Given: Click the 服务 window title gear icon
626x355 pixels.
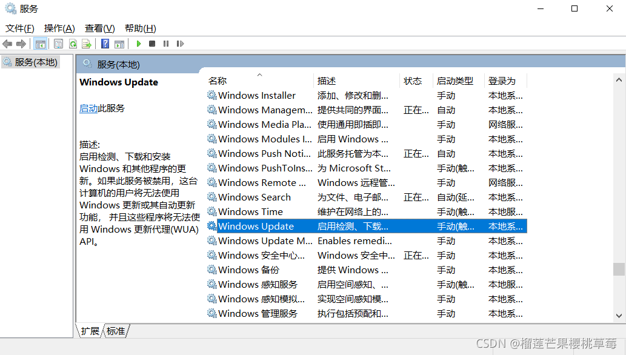Looking at the screenshot, I should [11, 8].
